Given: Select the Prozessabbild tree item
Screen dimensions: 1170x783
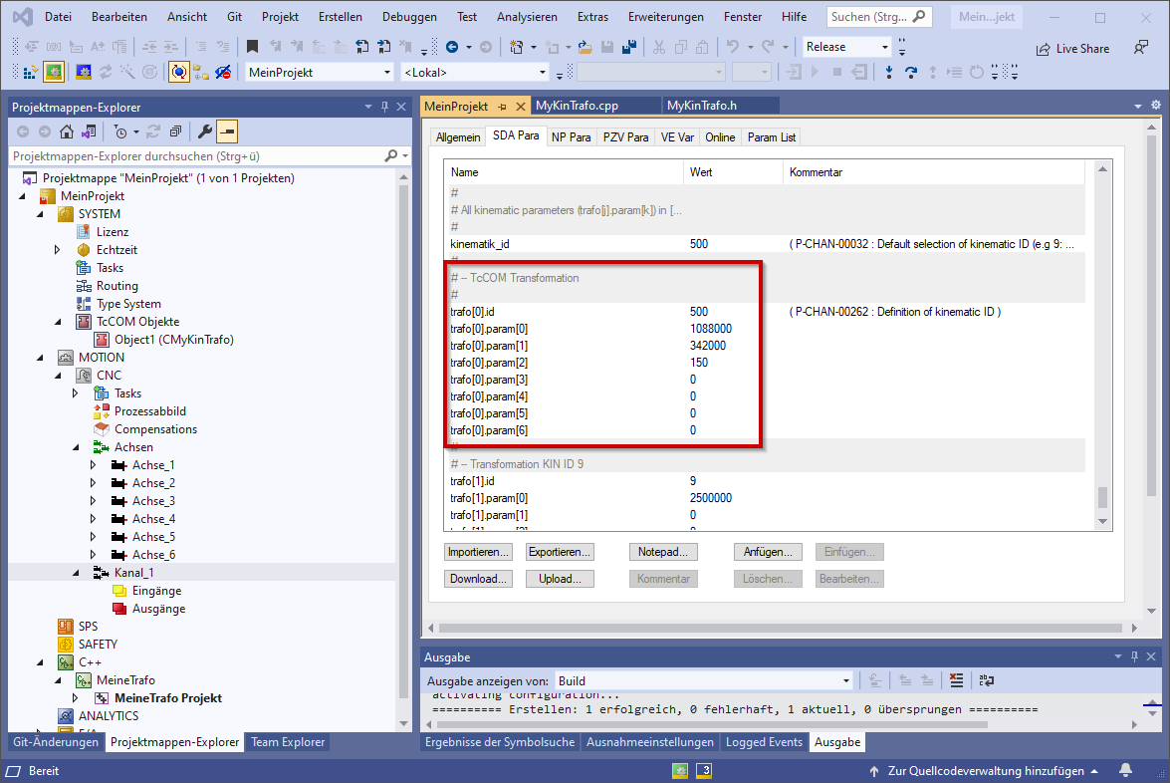Looking at the screenshot, I should (150, 411).
